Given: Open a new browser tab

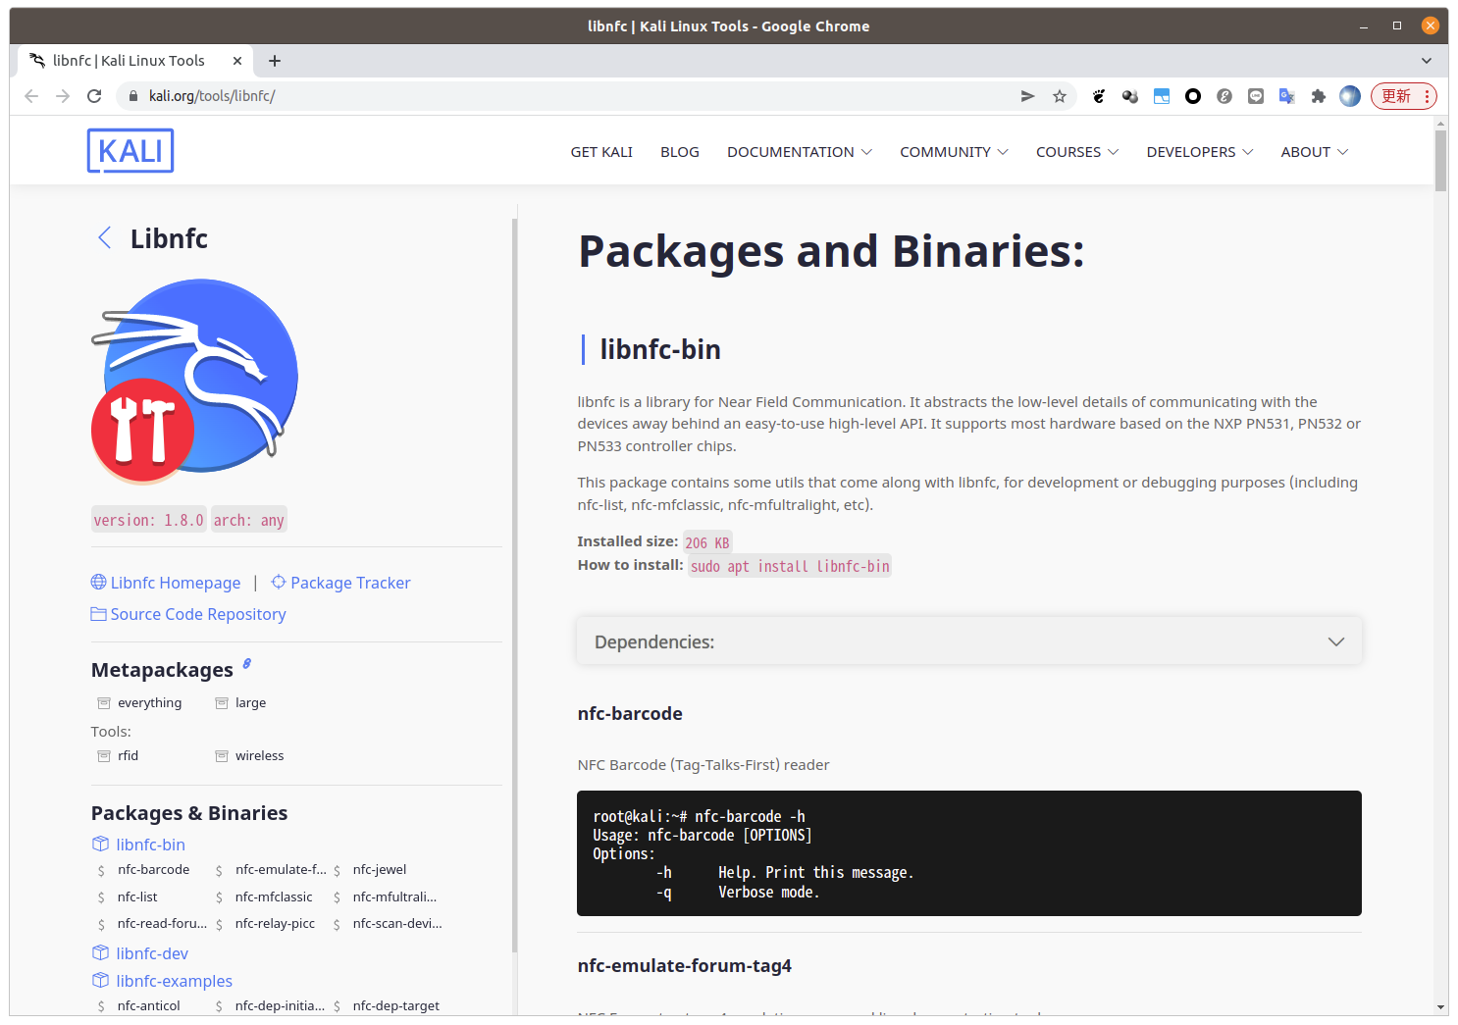Looking at the screenshot, I should [x=275, y=61].
